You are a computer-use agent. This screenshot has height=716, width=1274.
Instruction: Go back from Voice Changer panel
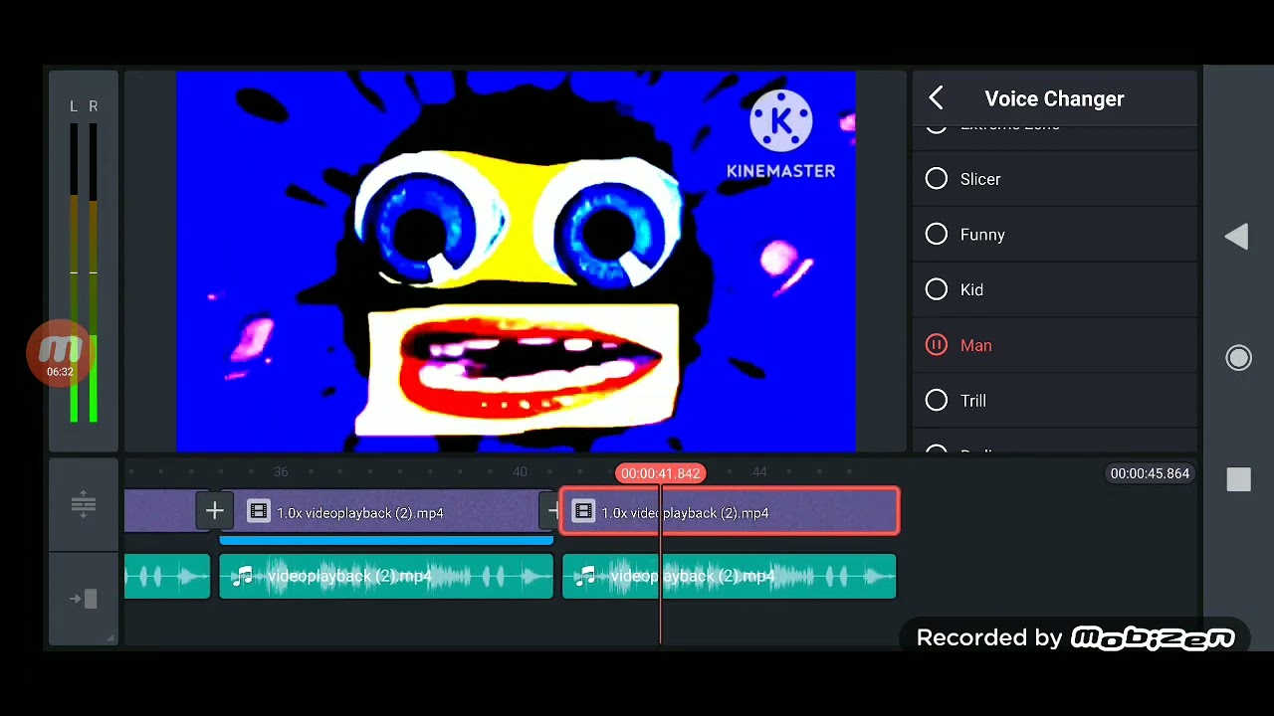pos(936,97)
